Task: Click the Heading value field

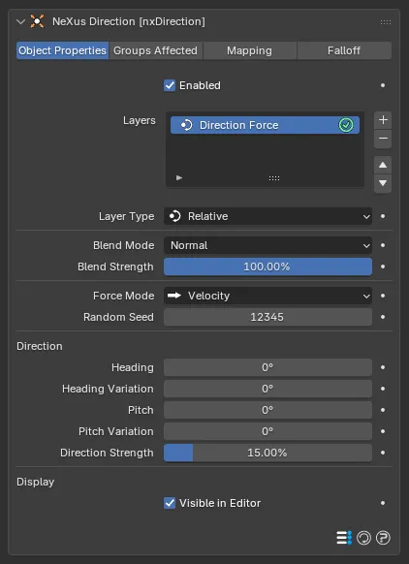Action: pos(267,367)
